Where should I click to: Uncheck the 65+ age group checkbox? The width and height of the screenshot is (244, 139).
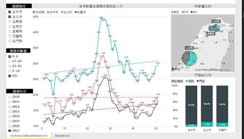(9, 75)
